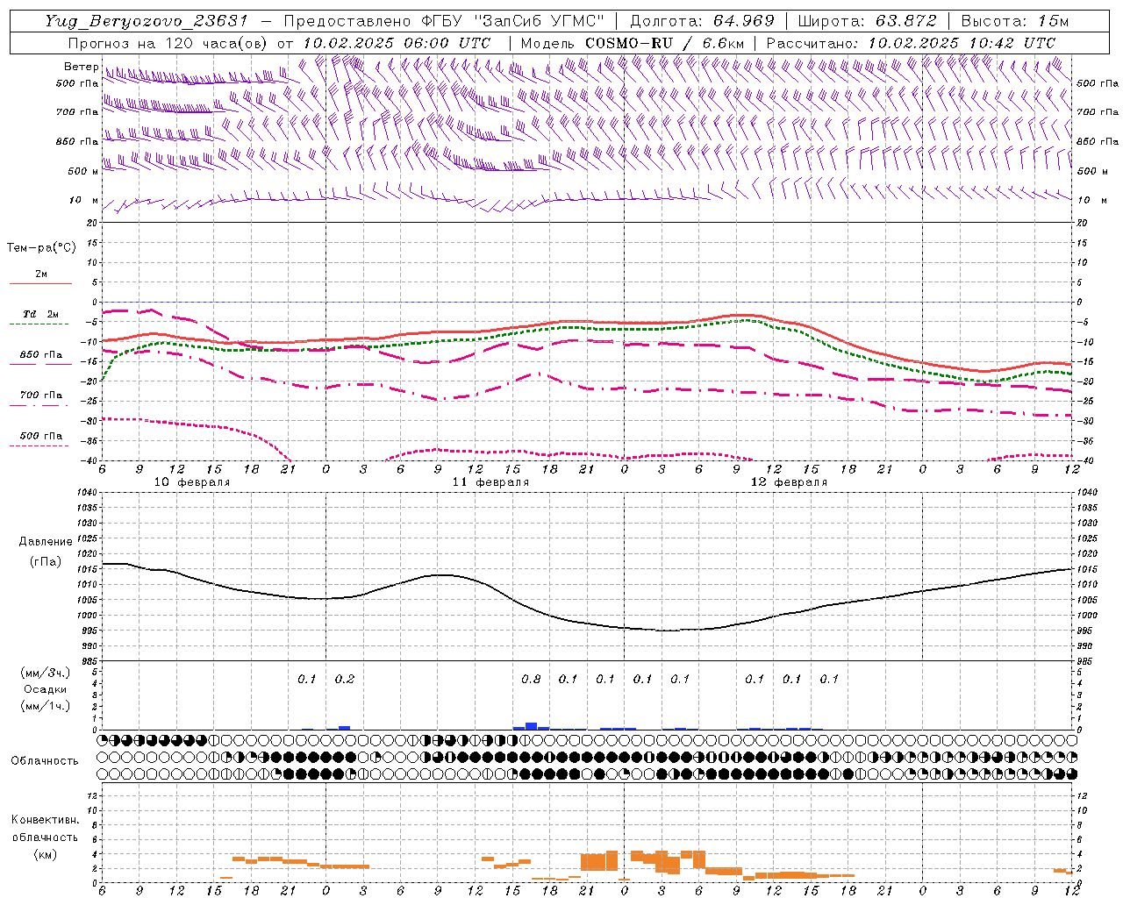
Task: Click the green dashed line under Td 2м
Action: click(x=40, y=324)
